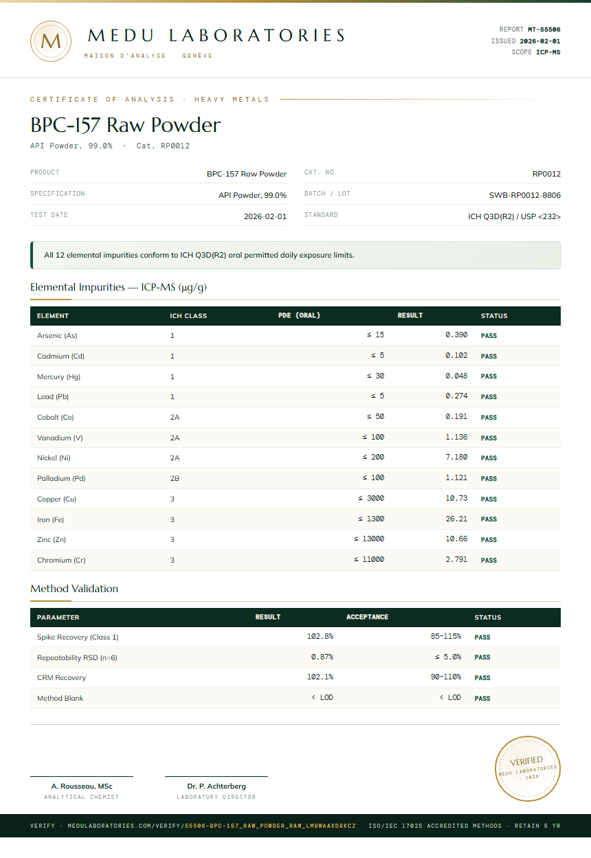Click the Medu Laboratories M logo

(51, 41)
